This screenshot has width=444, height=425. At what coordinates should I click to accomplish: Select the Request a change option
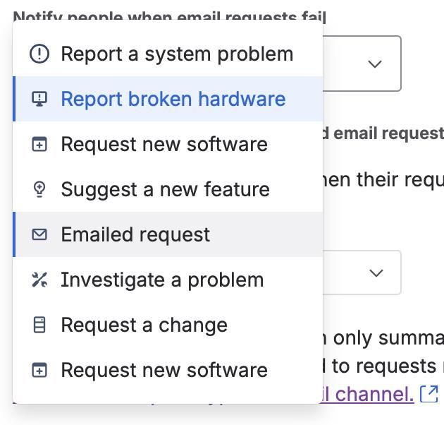[144, 325]
